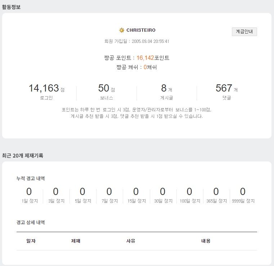Open the 계급안내 rank guide button
Image resolution: width=274 pixels, height=266 pixels.
244,32
